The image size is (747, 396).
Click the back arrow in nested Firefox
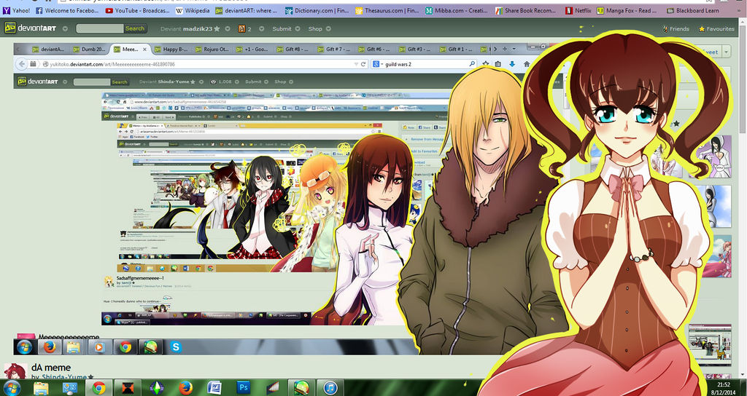click(21, 64)
